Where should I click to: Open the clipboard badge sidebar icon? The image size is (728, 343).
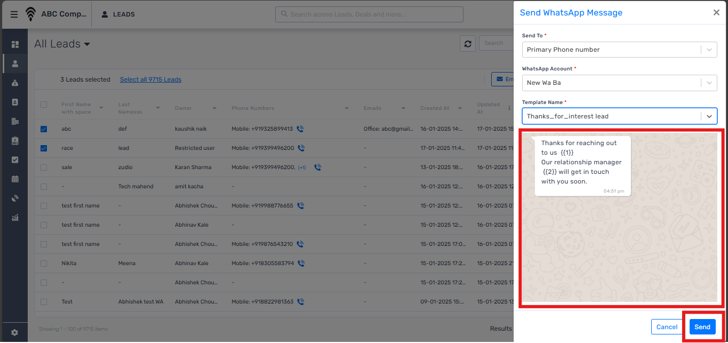(15, 140)
